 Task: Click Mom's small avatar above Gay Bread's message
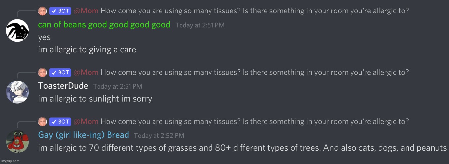[x=42, y=122]
